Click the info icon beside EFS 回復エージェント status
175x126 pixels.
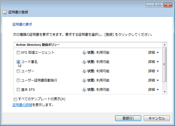click(84, 52)
